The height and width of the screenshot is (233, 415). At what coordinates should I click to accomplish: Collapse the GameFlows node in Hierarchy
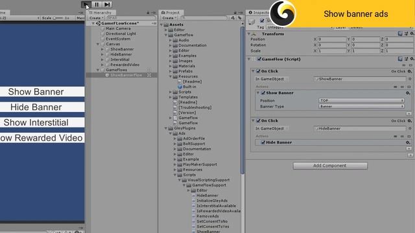click(98, 70)
